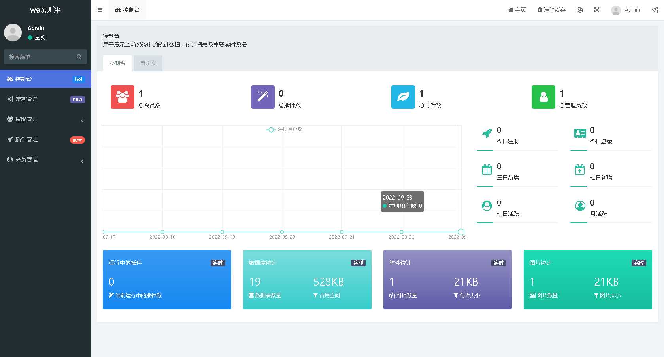
Task: Click the 月活跃 user circle icon
Action: coord(580,206)
